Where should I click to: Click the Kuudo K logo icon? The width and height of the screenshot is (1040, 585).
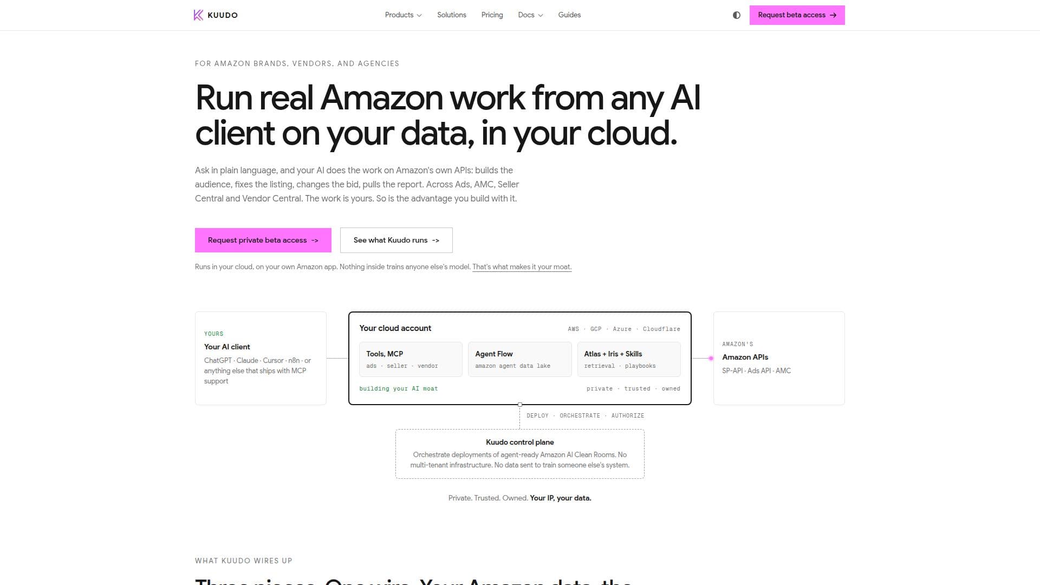pos(198,15)
